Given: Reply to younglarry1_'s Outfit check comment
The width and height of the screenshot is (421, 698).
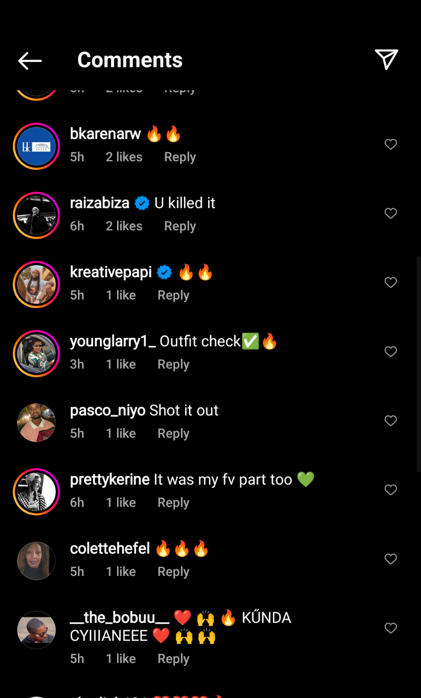Looking at the screenshot, I should [x=173, y=365].
